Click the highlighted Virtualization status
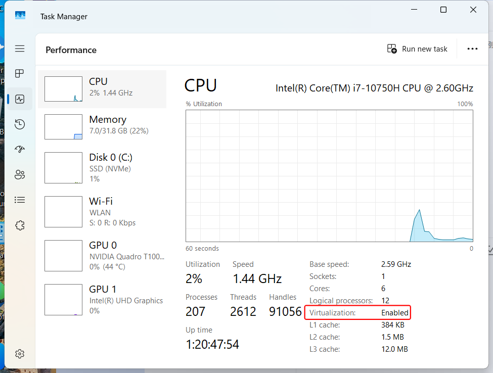The height and width of the screenshot is (373, 493). 357,312
